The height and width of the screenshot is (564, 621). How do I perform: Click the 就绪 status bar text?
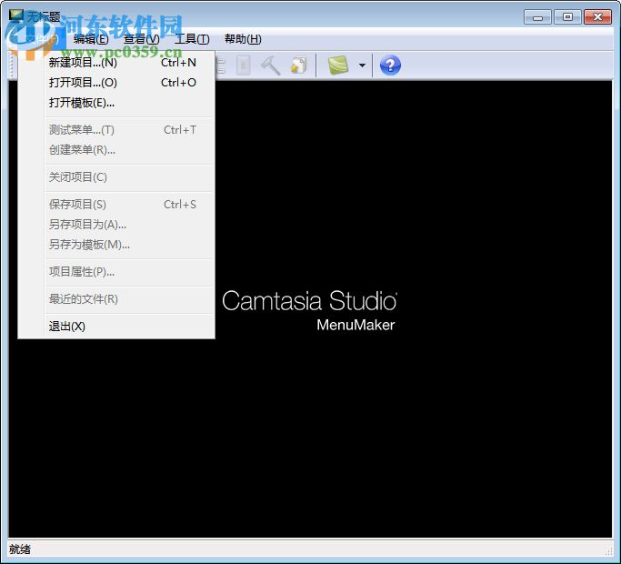point(20,549)
